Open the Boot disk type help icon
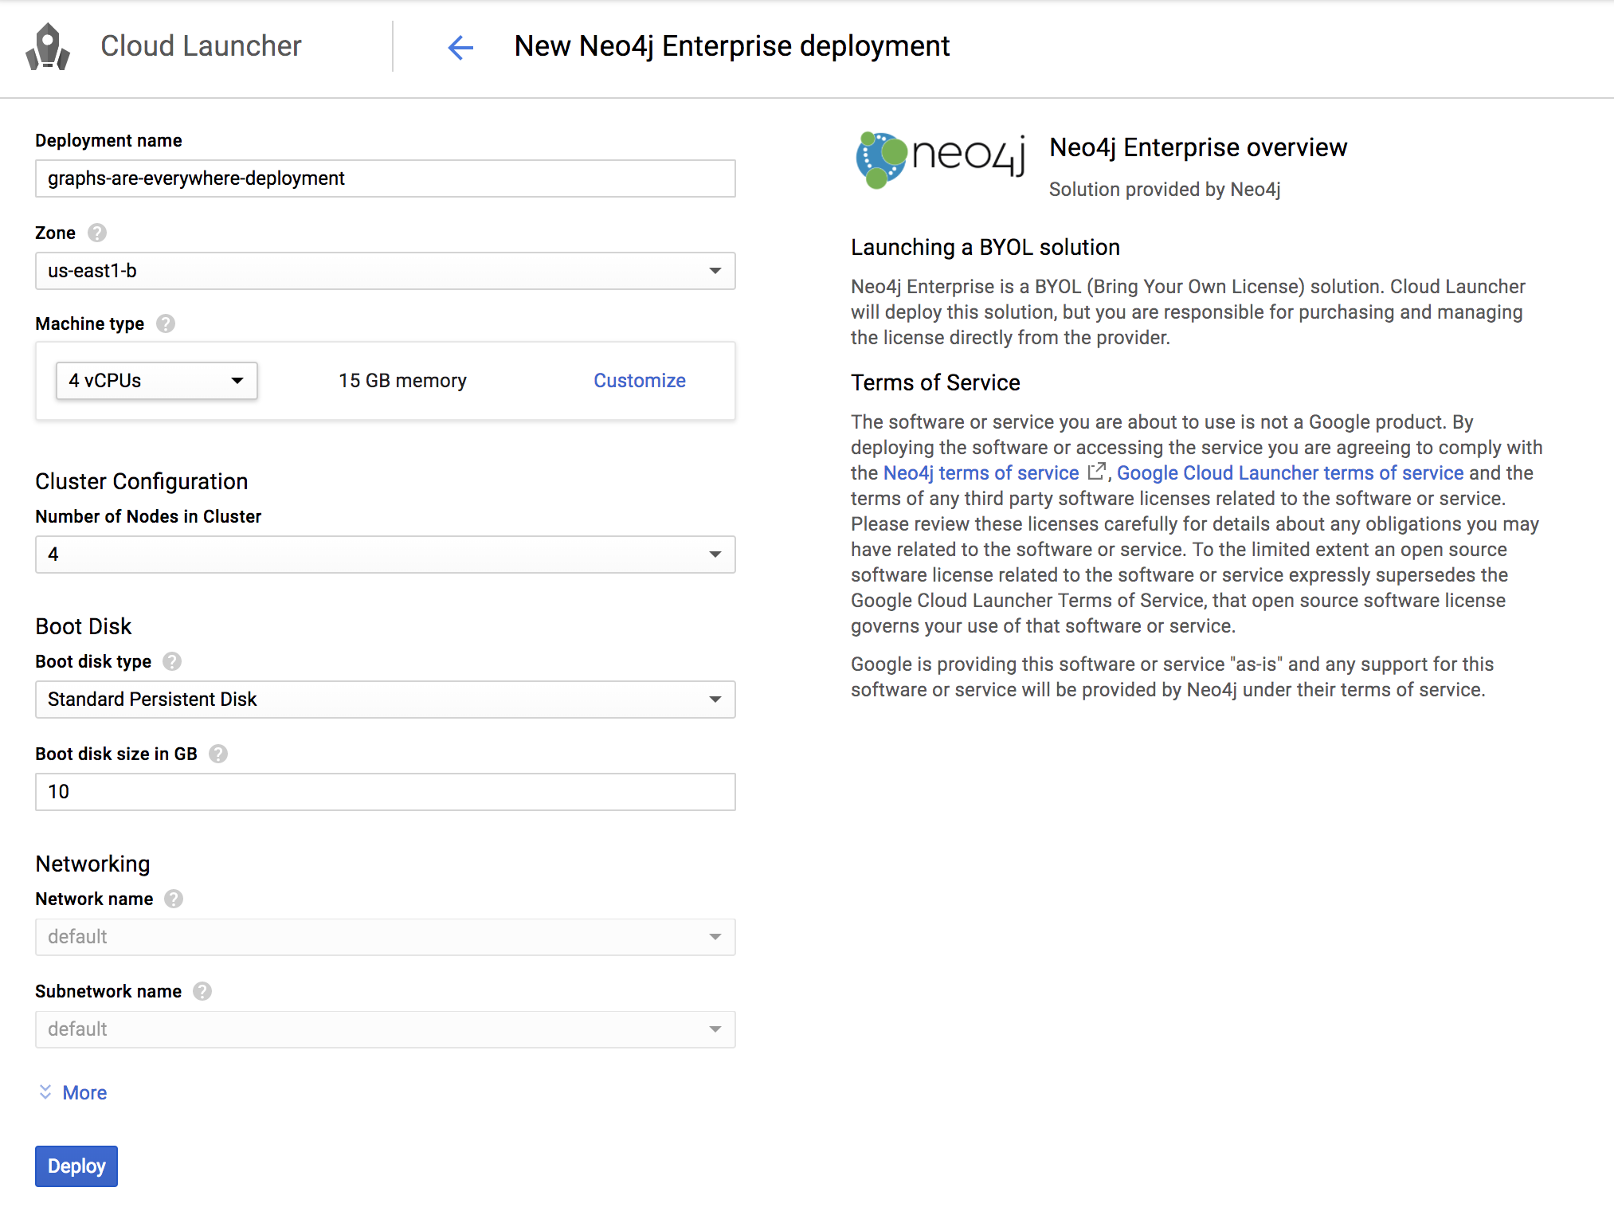 click(172, 661)
